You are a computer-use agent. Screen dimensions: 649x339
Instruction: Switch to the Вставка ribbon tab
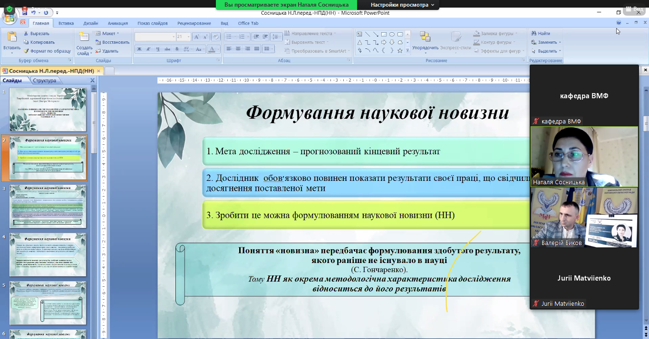point(66,23)
